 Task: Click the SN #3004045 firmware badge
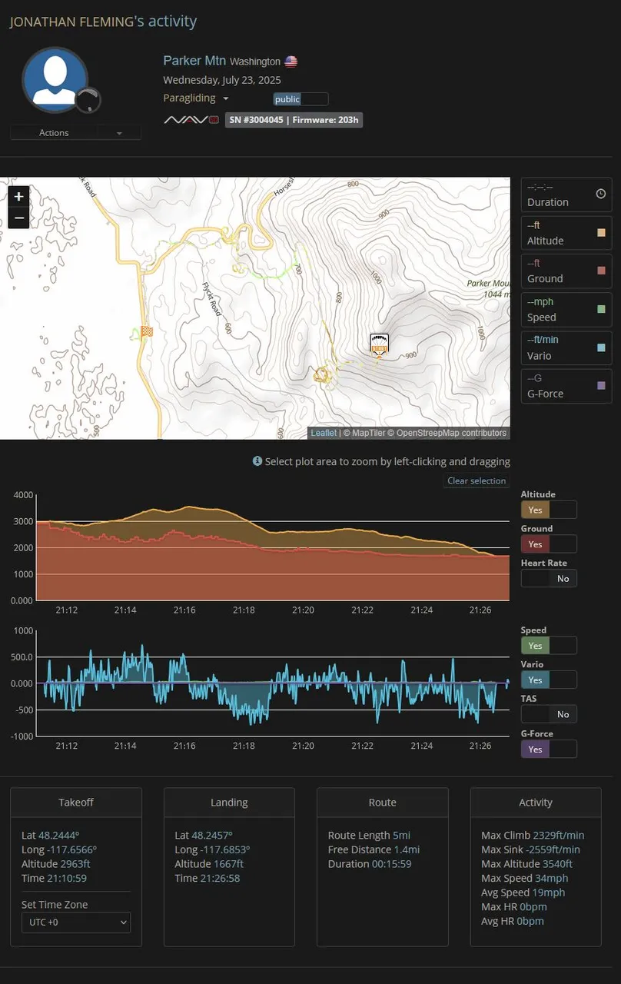tap(294, 120)
